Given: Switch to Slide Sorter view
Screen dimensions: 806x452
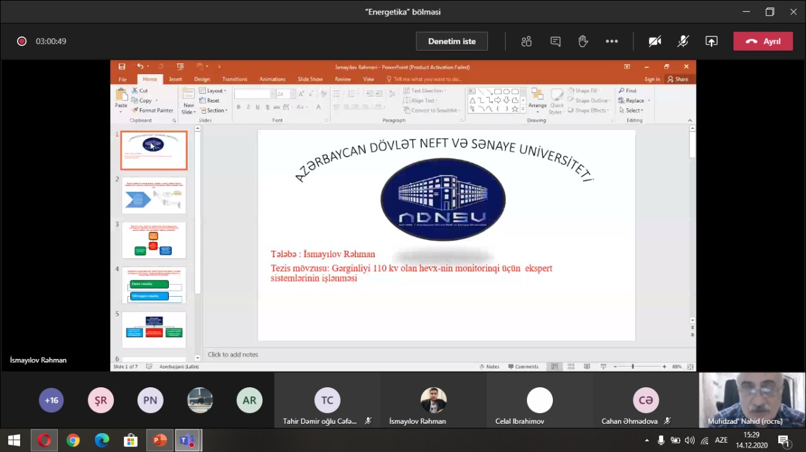Looking at the screenshot, I should pos(570,367).
